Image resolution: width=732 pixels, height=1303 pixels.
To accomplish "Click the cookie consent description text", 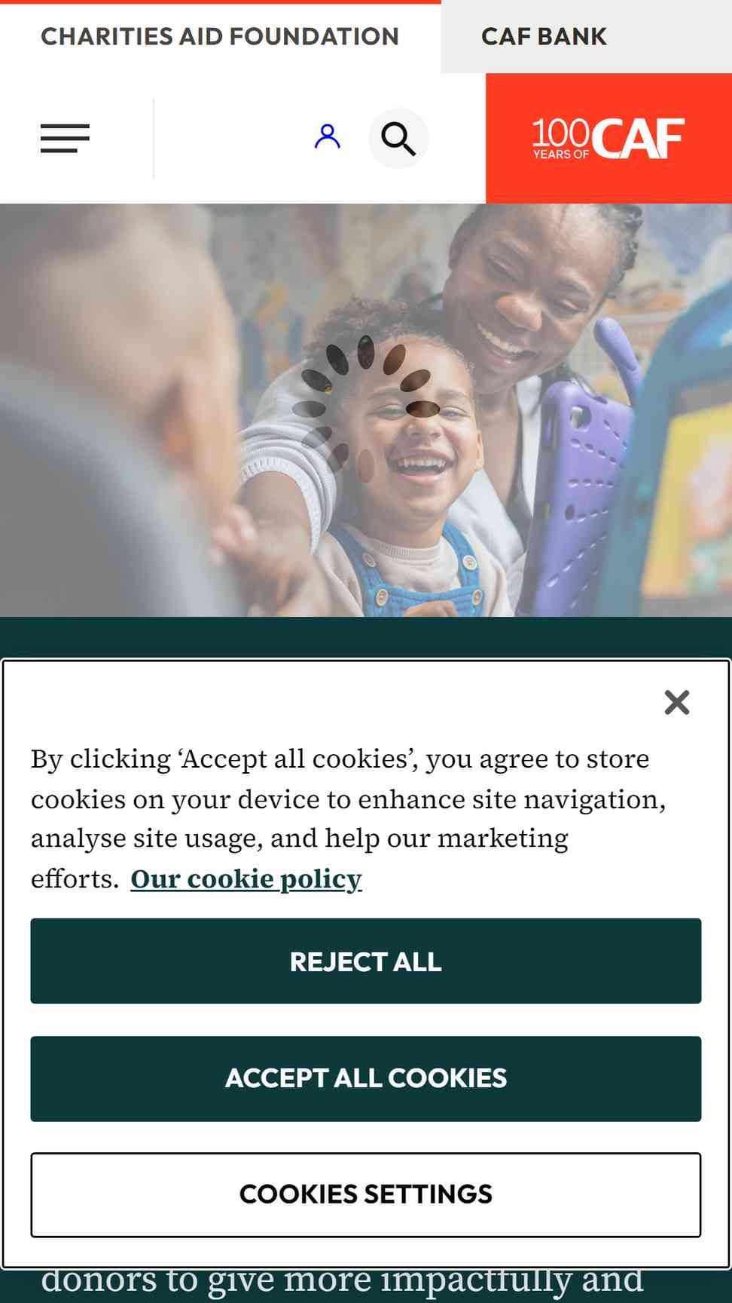I will 349,818.
